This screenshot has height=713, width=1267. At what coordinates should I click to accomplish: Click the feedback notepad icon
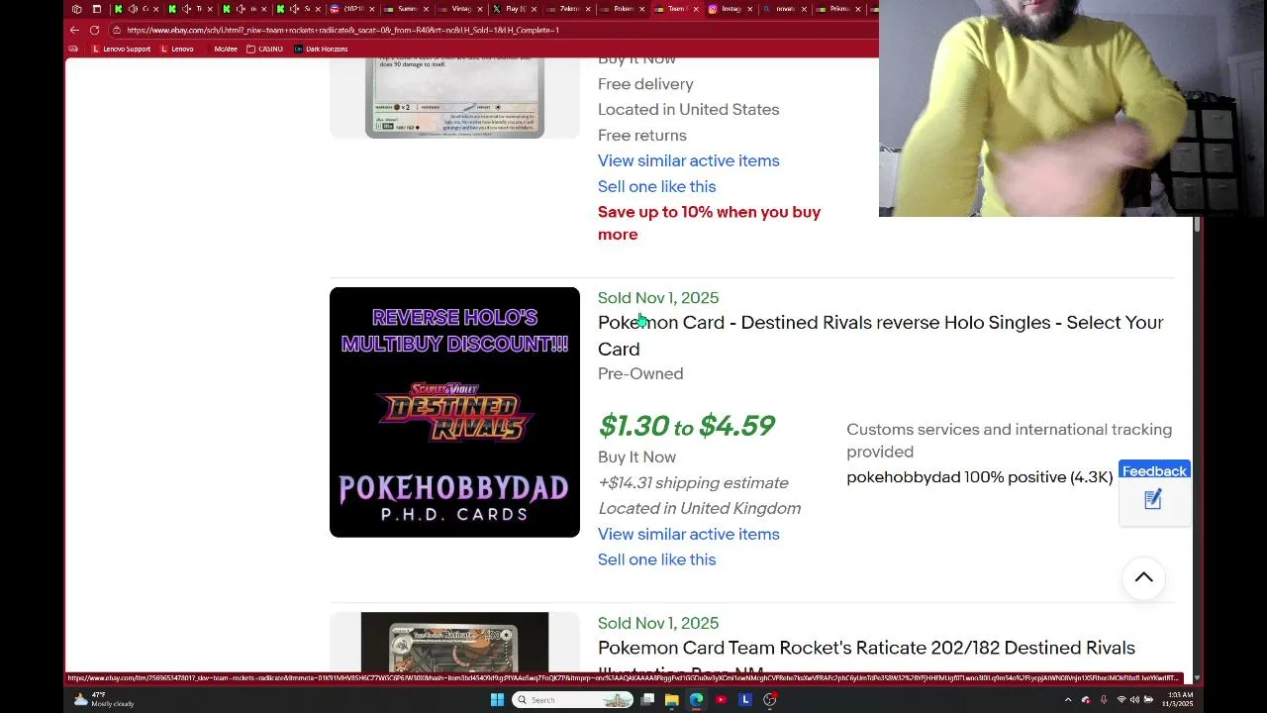(x=1153, y=500)
